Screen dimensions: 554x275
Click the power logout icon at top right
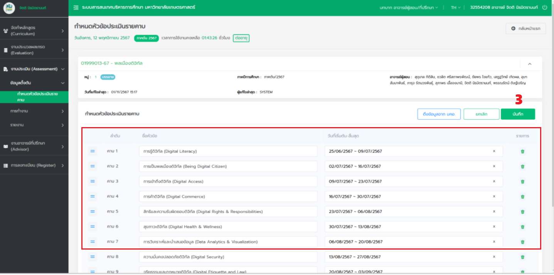[x=544, y=8]
